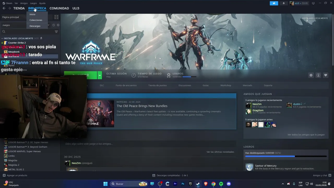Open the Inicio entry in Biblioteca menu

(32, 14)
